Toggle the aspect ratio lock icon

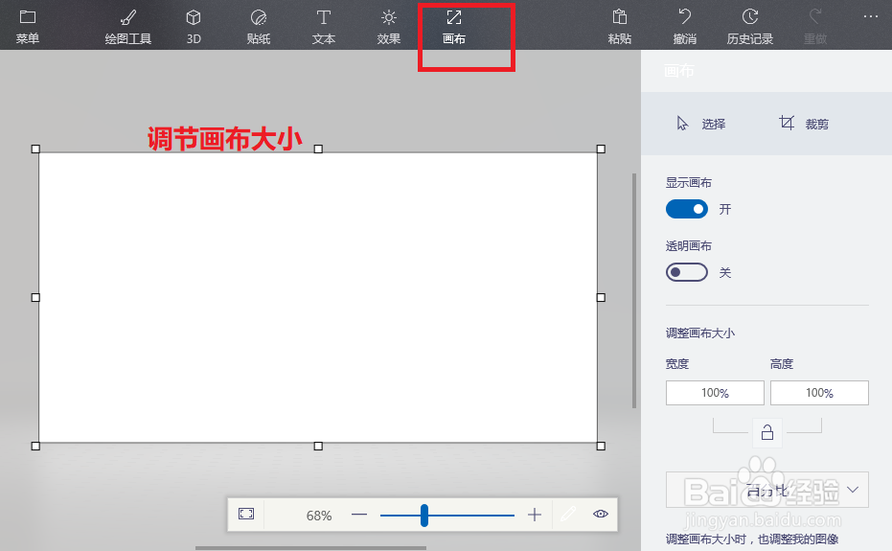766,432
